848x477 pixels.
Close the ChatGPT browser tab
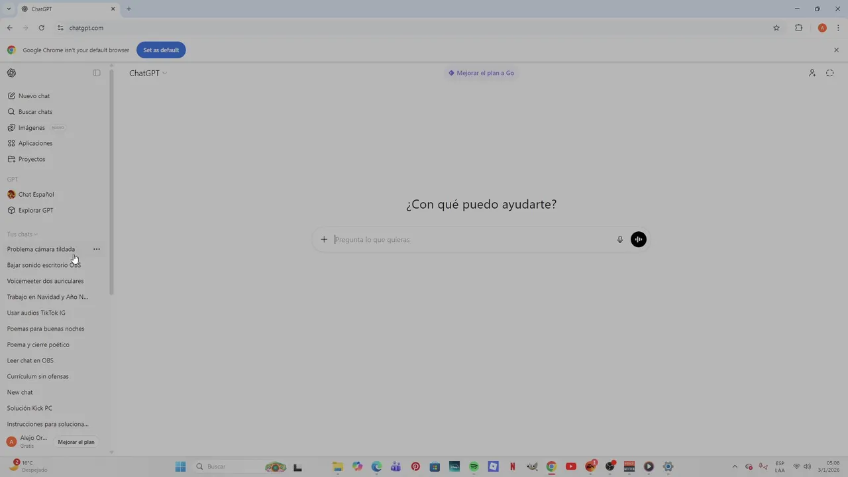click(113, 9)
